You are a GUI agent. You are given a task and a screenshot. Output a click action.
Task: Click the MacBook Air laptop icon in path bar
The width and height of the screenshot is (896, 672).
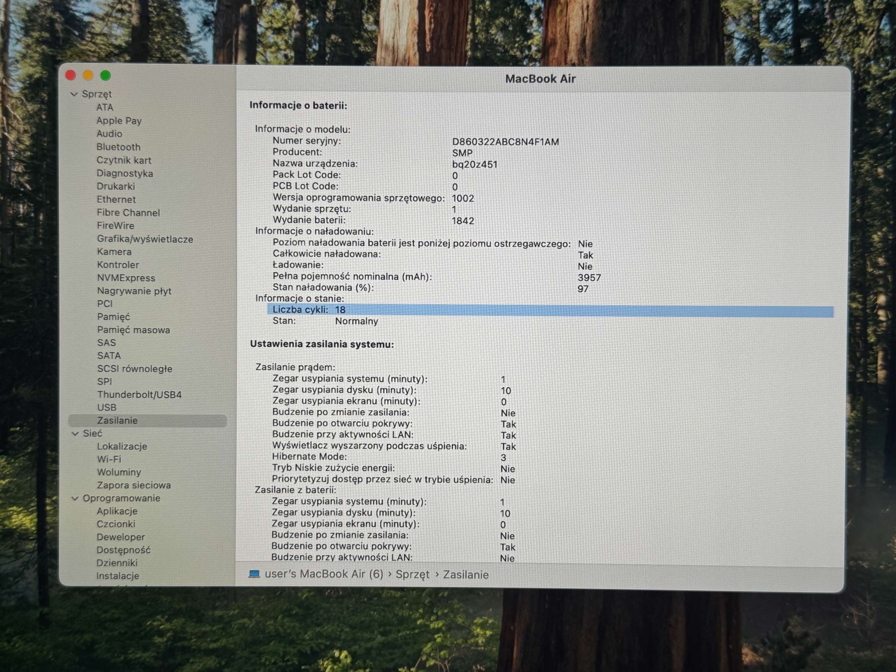[x=254, y=574]
